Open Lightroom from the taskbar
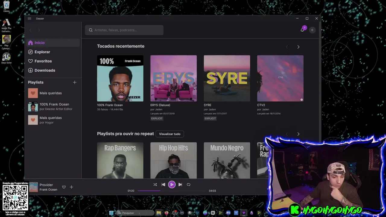 tap(198, 213)
